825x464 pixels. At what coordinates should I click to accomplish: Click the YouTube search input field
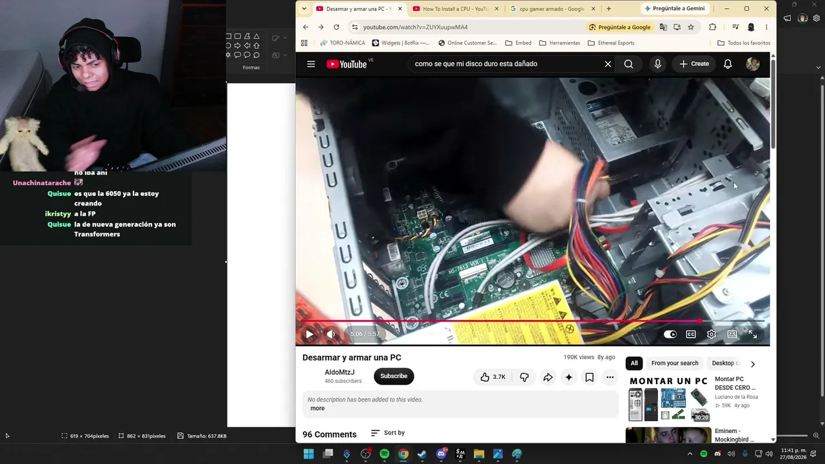pos(507,64)
